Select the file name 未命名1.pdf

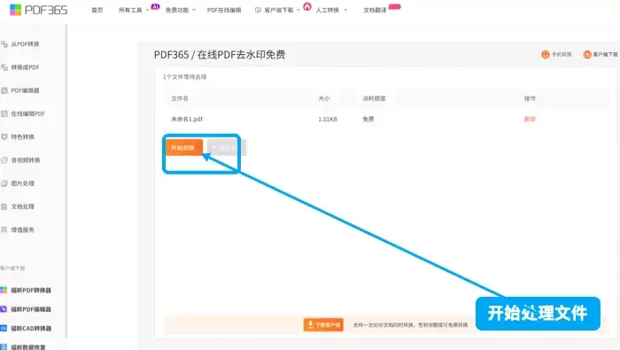tap(187, 119)
